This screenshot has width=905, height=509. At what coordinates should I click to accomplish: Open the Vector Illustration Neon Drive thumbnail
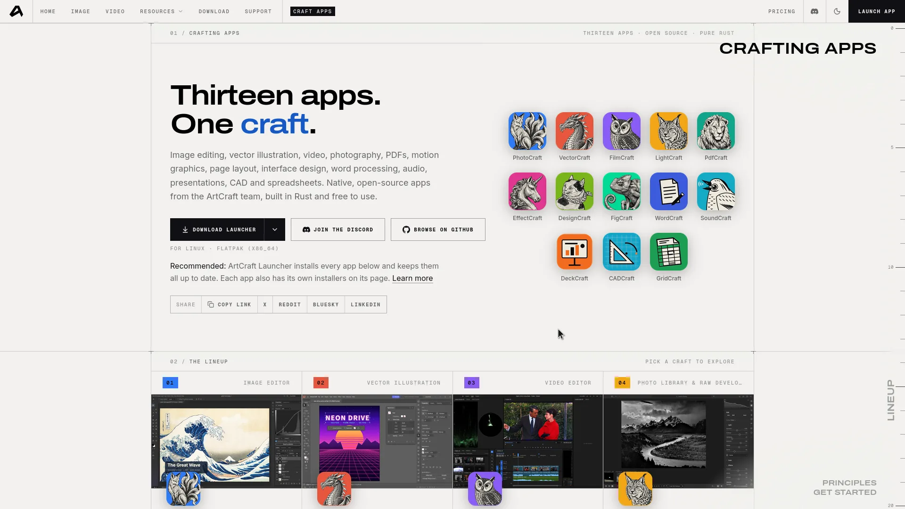pos(377,441)
